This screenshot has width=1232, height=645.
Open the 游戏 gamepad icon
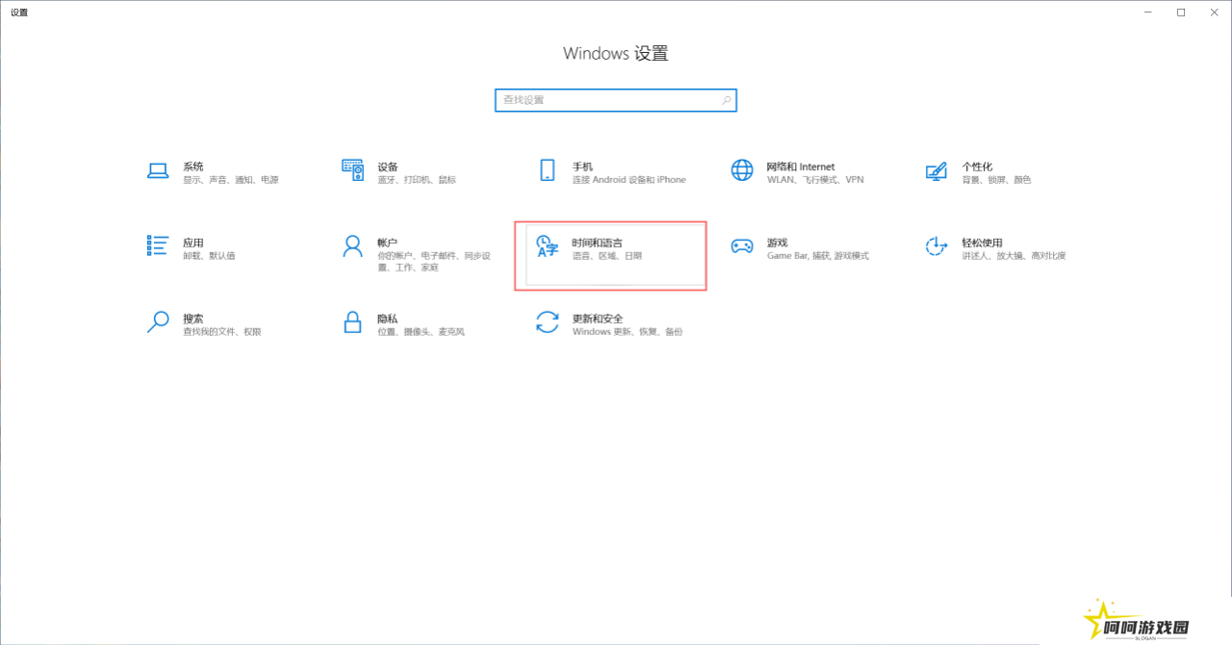point(742,246)
